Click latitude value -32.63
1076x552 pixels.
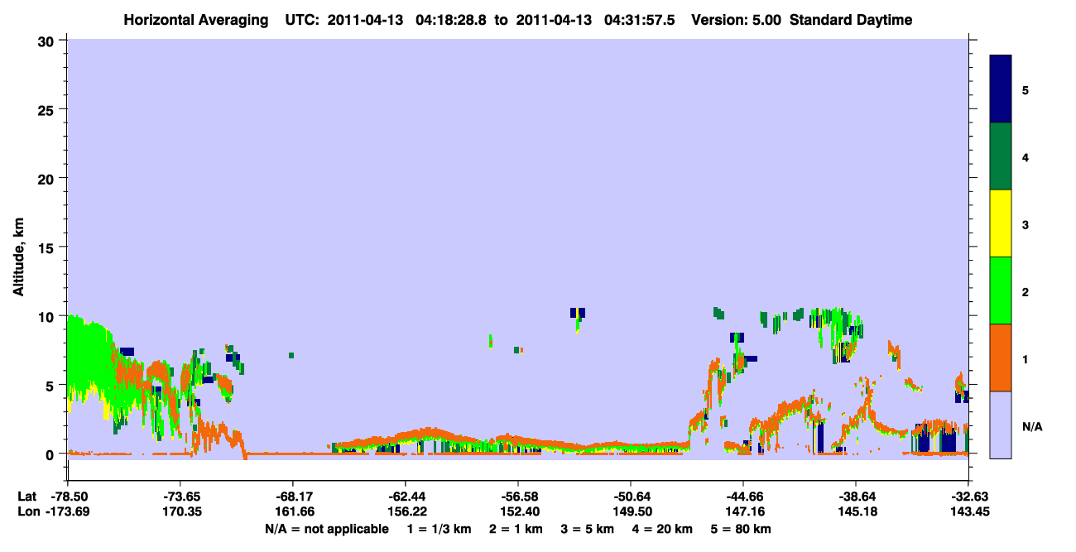(x=968, y=497)
